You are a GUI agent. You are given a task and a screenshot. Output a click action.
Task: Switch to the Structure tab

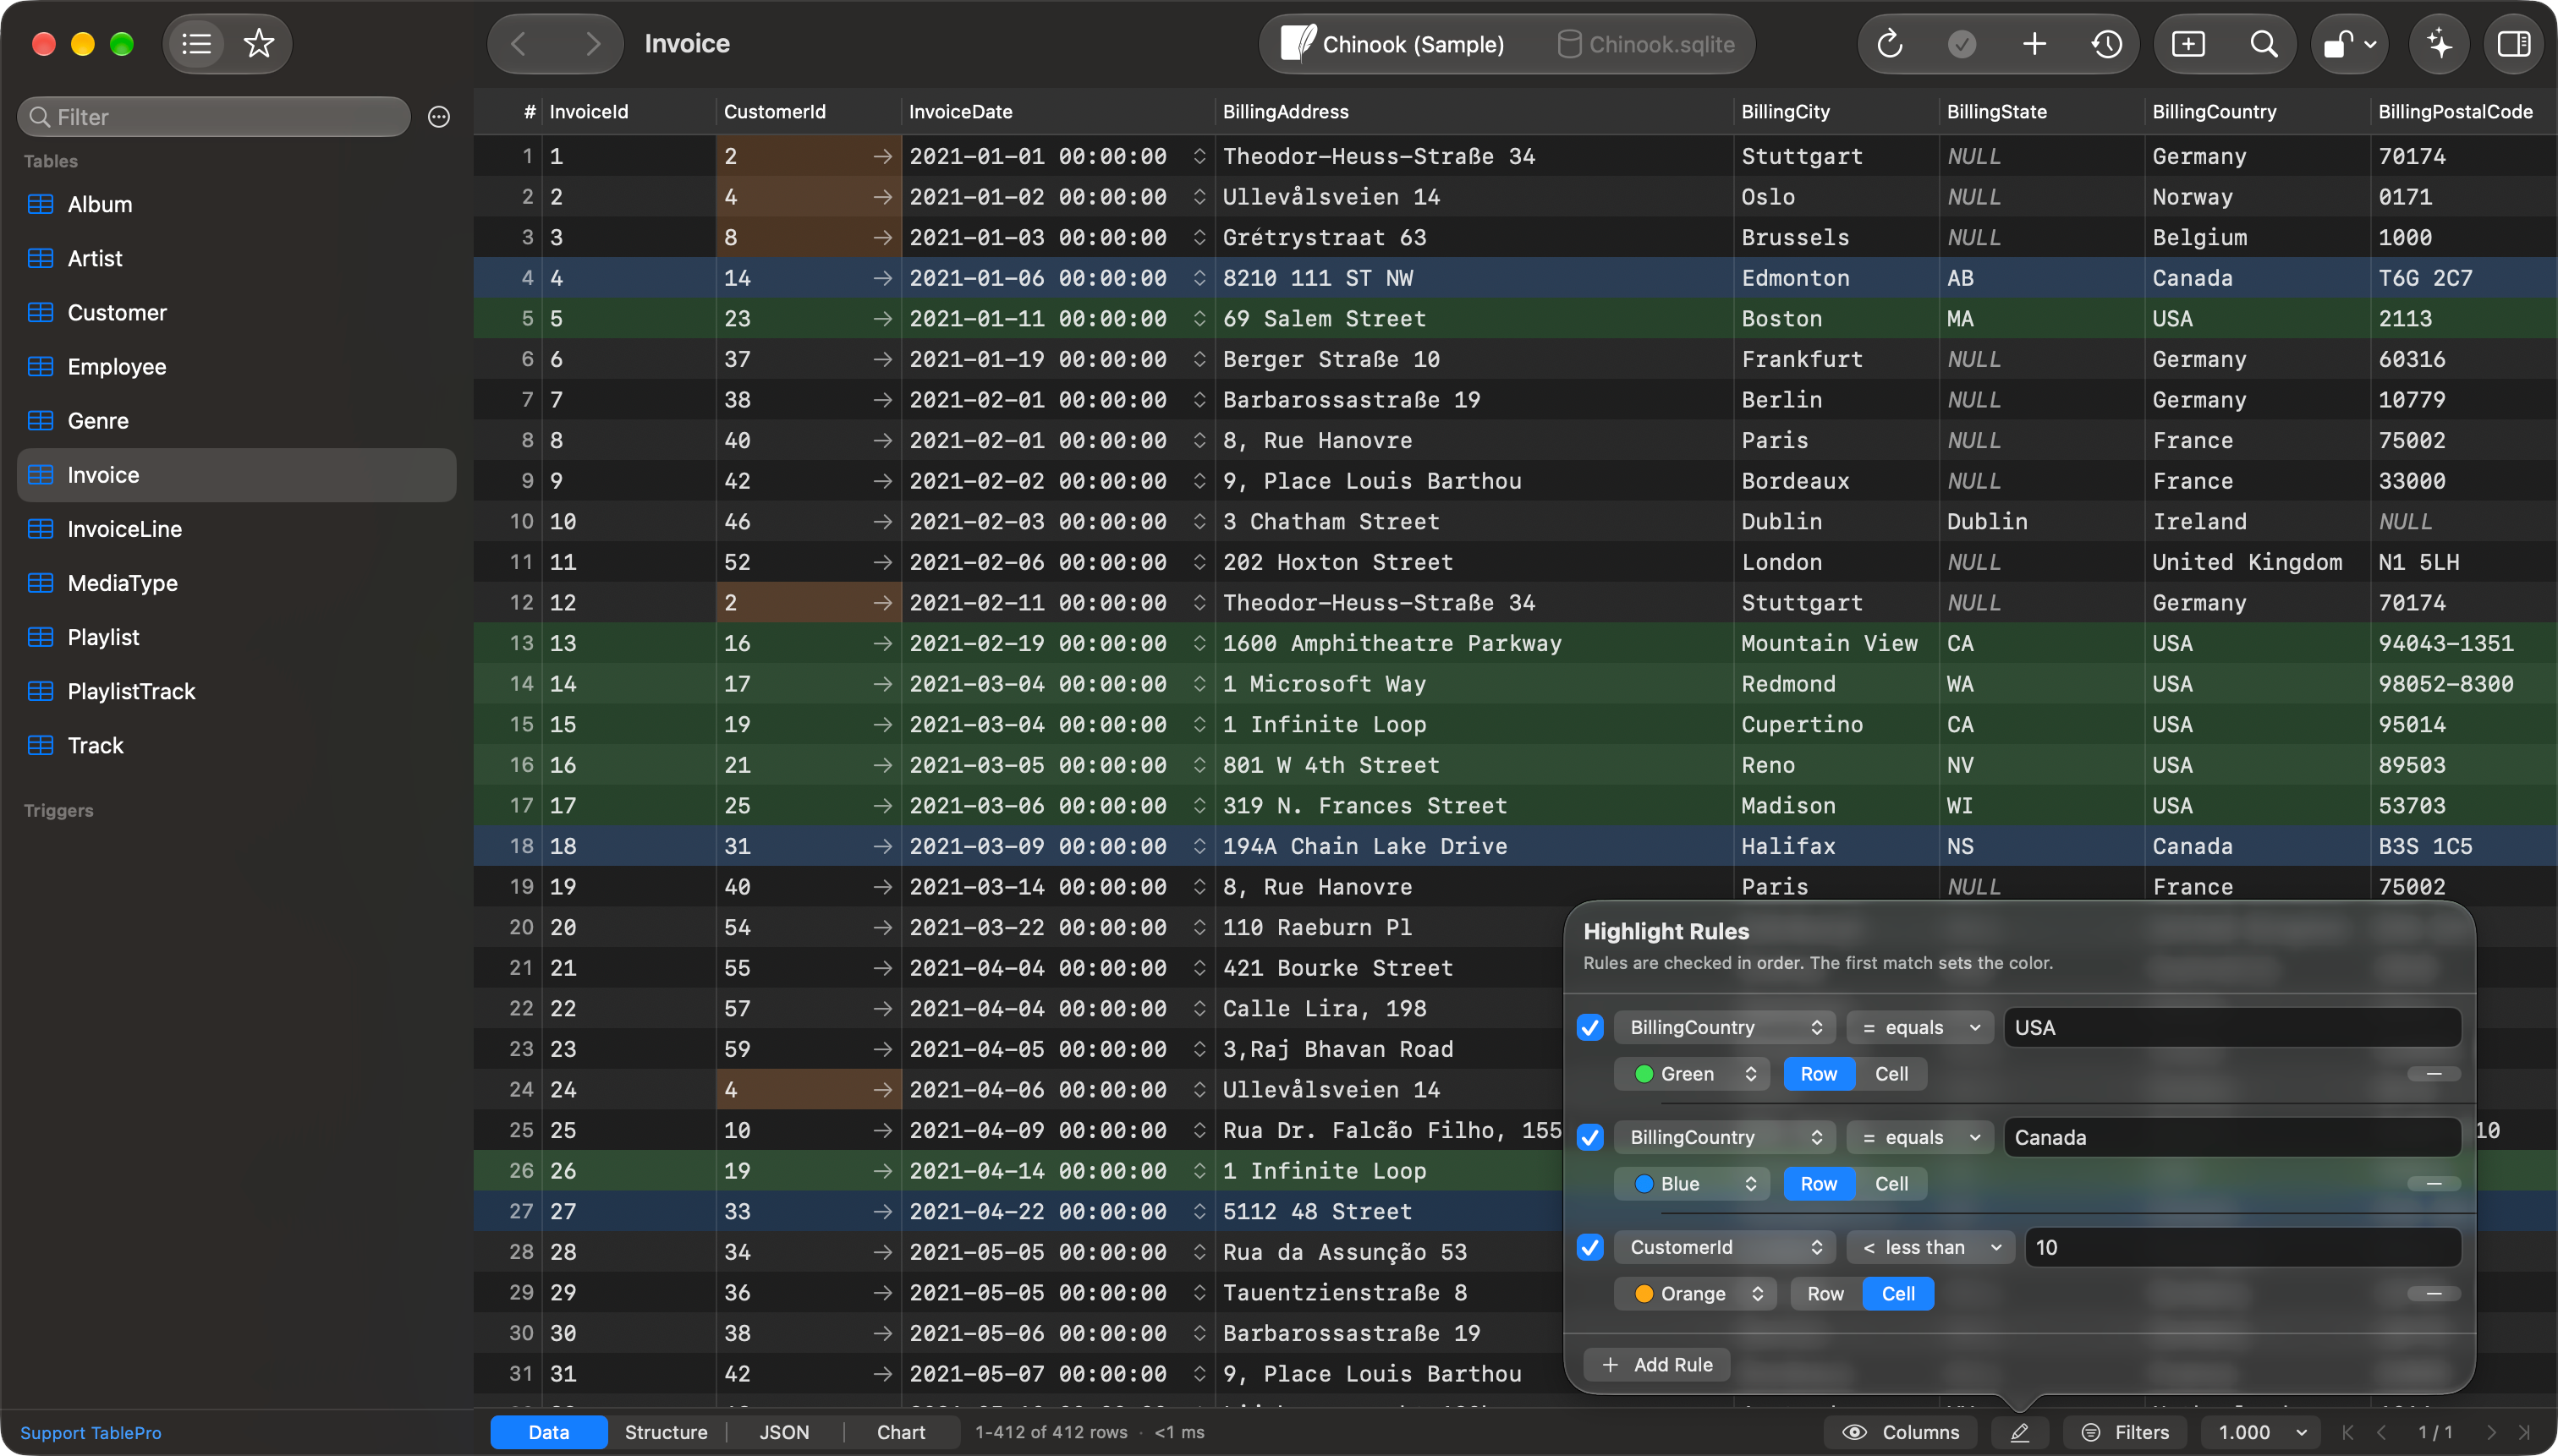(667, 1432)
